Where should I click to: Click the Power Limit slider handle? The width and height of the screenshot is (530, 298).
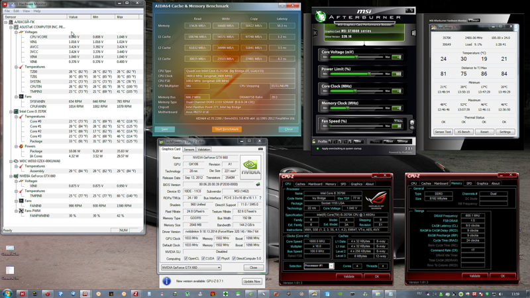tap(369, 74)
